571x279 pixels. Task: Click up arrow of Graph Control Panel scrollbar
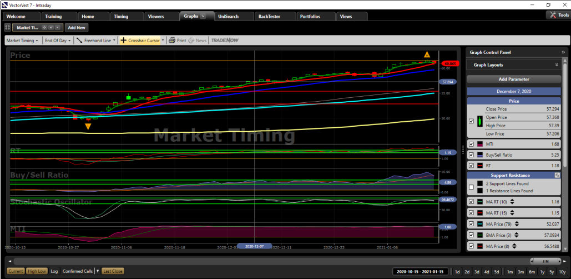[x=564, y=61]
